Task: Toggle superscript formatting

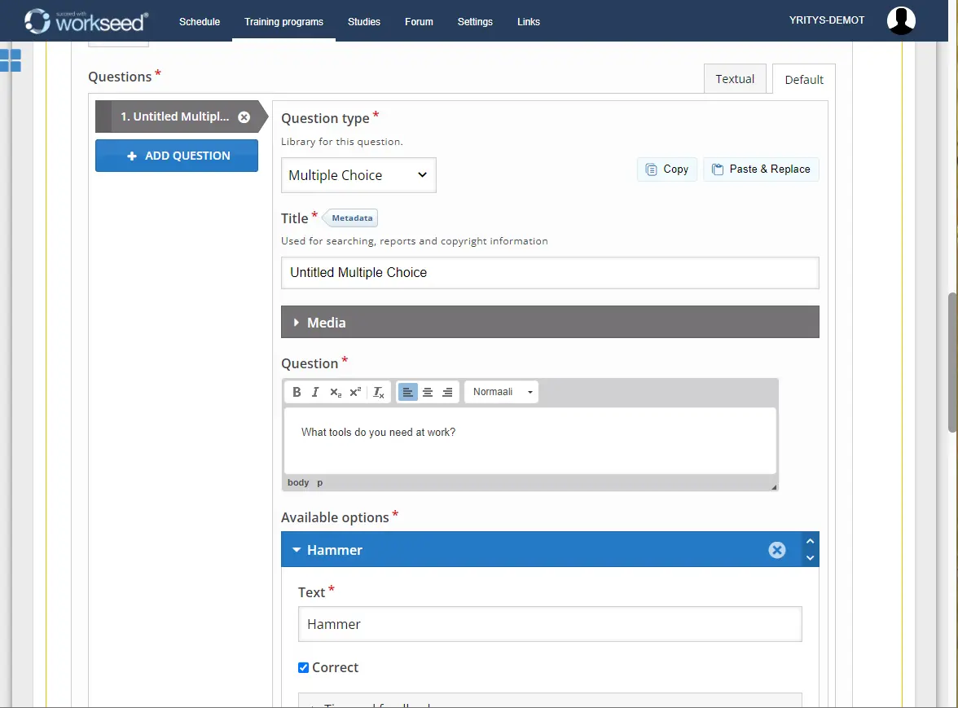Action: coord(355,392)
